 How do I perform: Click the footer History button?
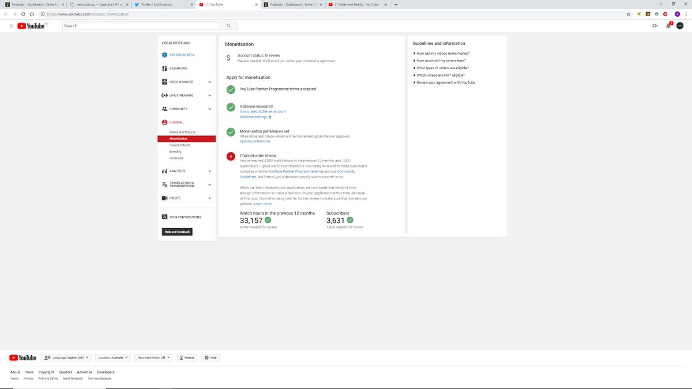click(187, 358)
